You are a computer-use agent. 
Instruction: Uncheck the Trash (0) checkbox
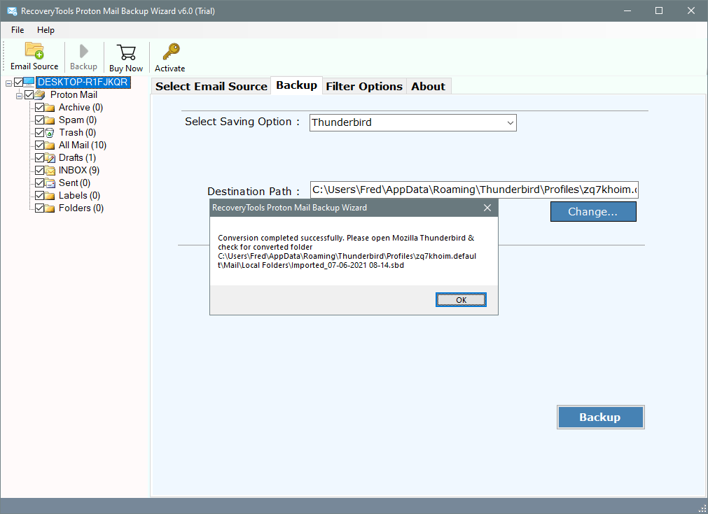tap(40, 133)
